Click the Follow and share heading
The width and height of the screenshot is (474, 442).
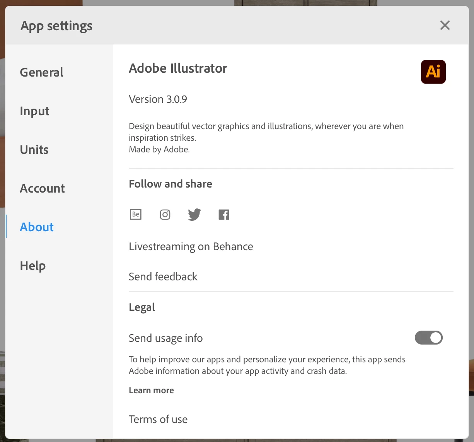point(171,184)
